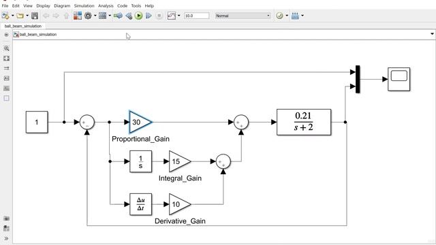Click the Image annotation palette icon
Image resolution: width=436 pixels, height=245 pixels.
pos(6,78)
